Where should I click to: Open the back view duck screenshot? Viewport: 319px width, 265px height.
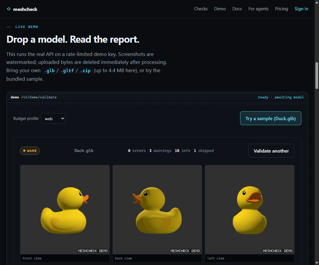click(157, 210)
